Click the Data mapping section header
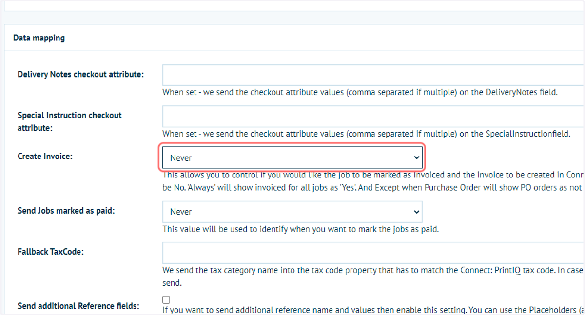 (x=39, y=38)
